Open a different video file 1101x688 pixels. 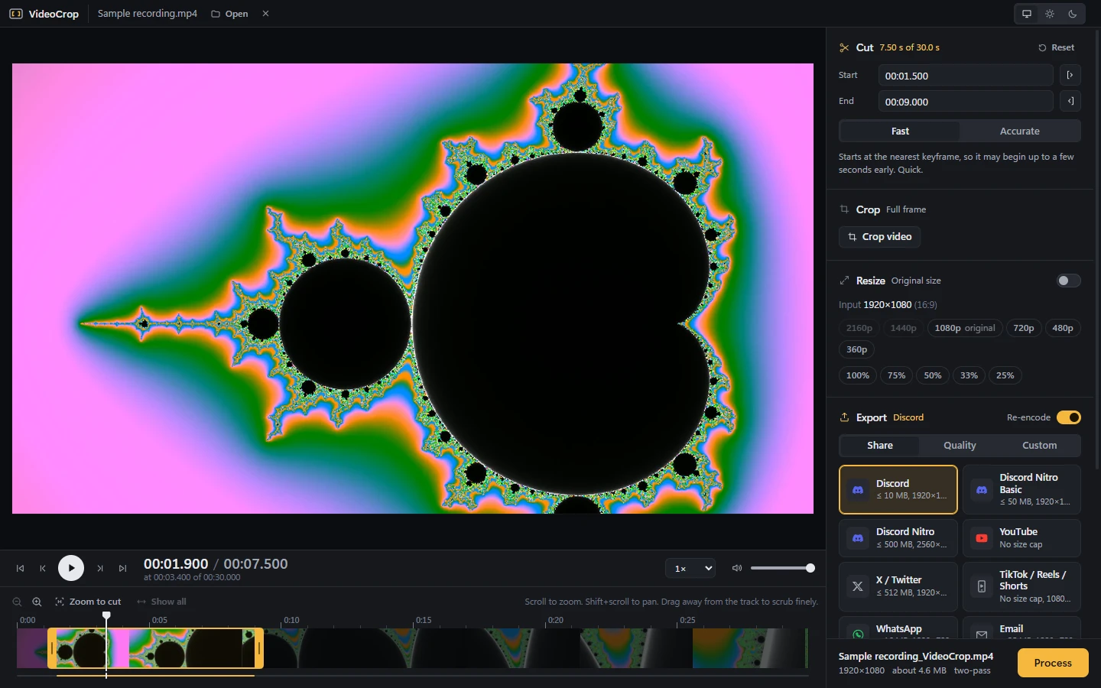[229, 14]
